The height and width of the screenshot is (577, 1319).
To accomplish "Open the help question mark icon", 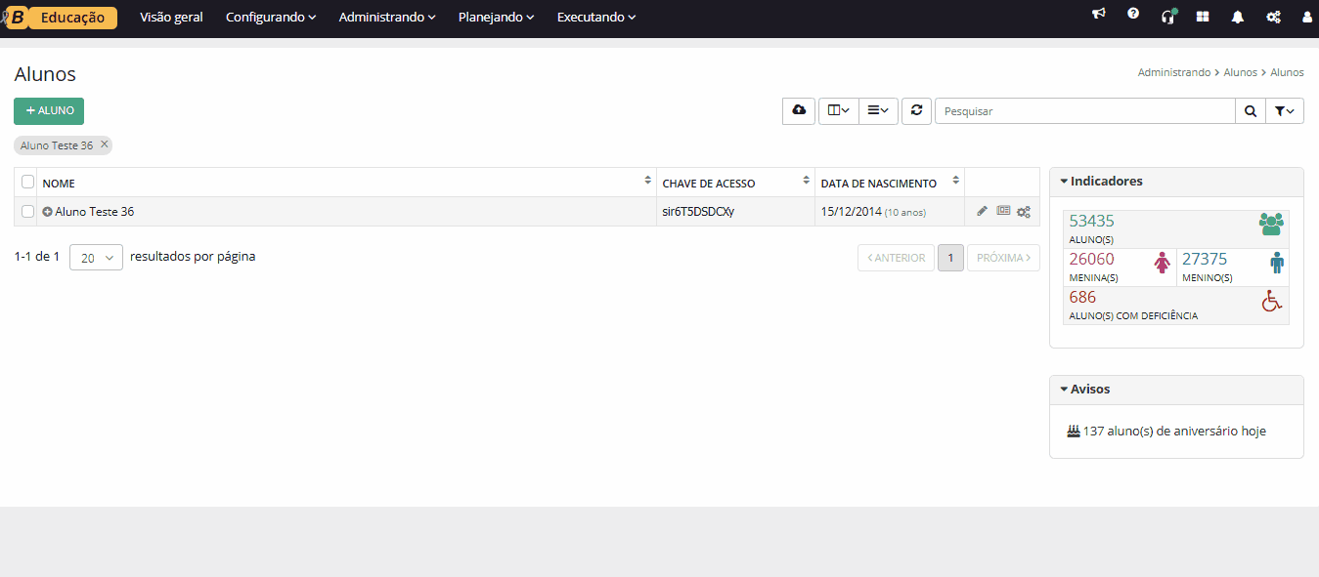I will coord(1133,16).
